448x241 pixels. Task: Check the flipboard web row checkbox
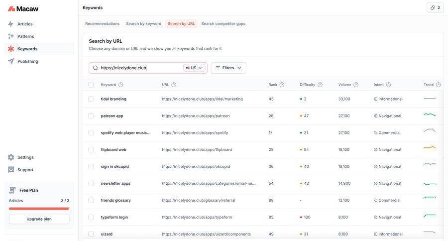coord(91,149)
